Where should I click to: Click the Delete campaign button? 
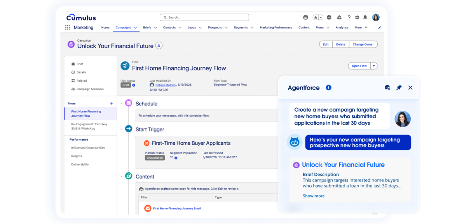[x=340, y=44]
